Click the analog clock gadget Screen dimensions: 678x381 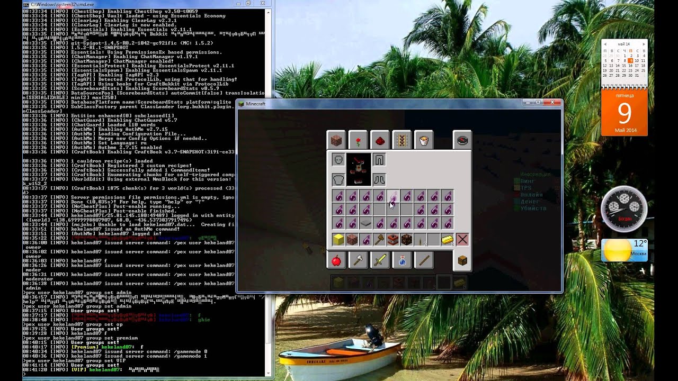624,208
